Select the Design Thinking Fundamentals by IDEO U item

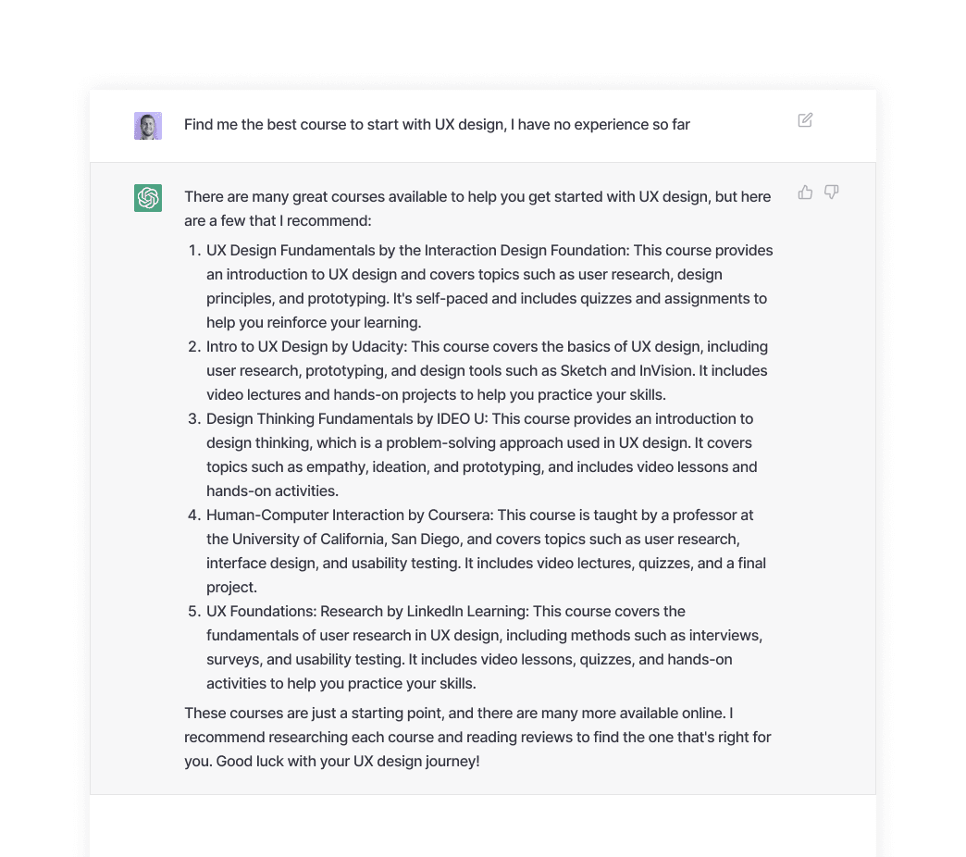pyautogui.click(x=482, y=454)
